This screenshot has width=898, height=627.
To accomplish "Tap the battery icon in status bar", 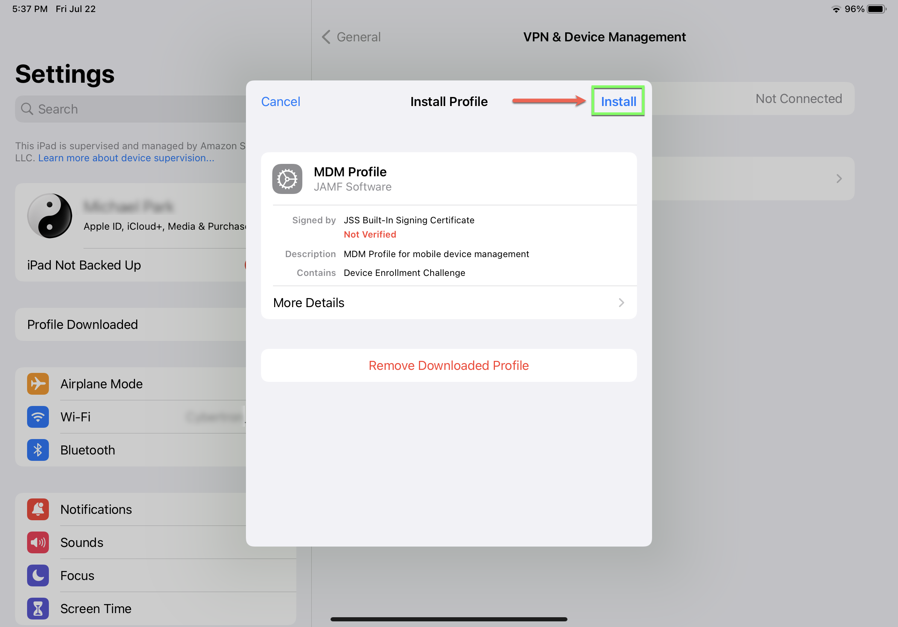I will (877, 9).
